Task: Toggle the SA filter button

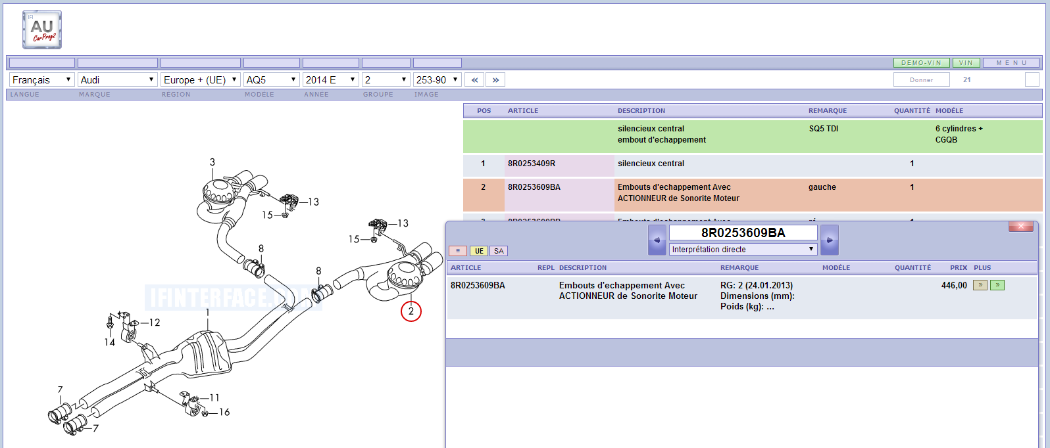Action: coord(499,251)
